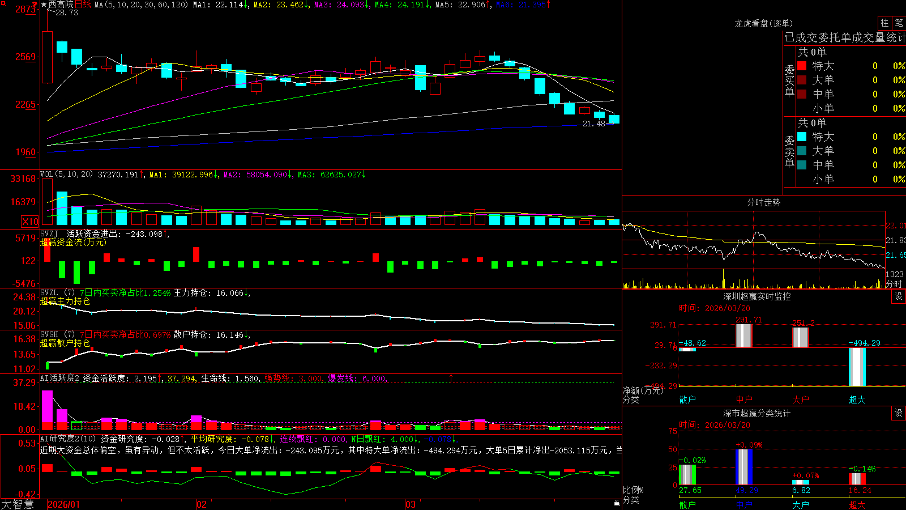Click the X10 volume scale label
The image size is (906, 510).
(x=30, y=222)
